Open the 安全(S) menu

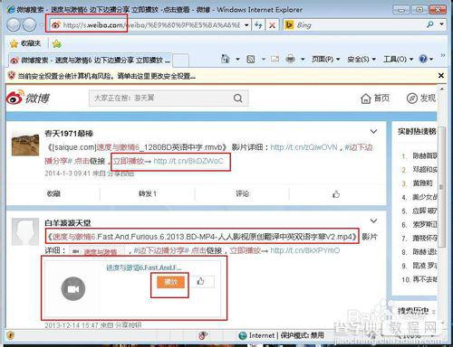point(361,59)
